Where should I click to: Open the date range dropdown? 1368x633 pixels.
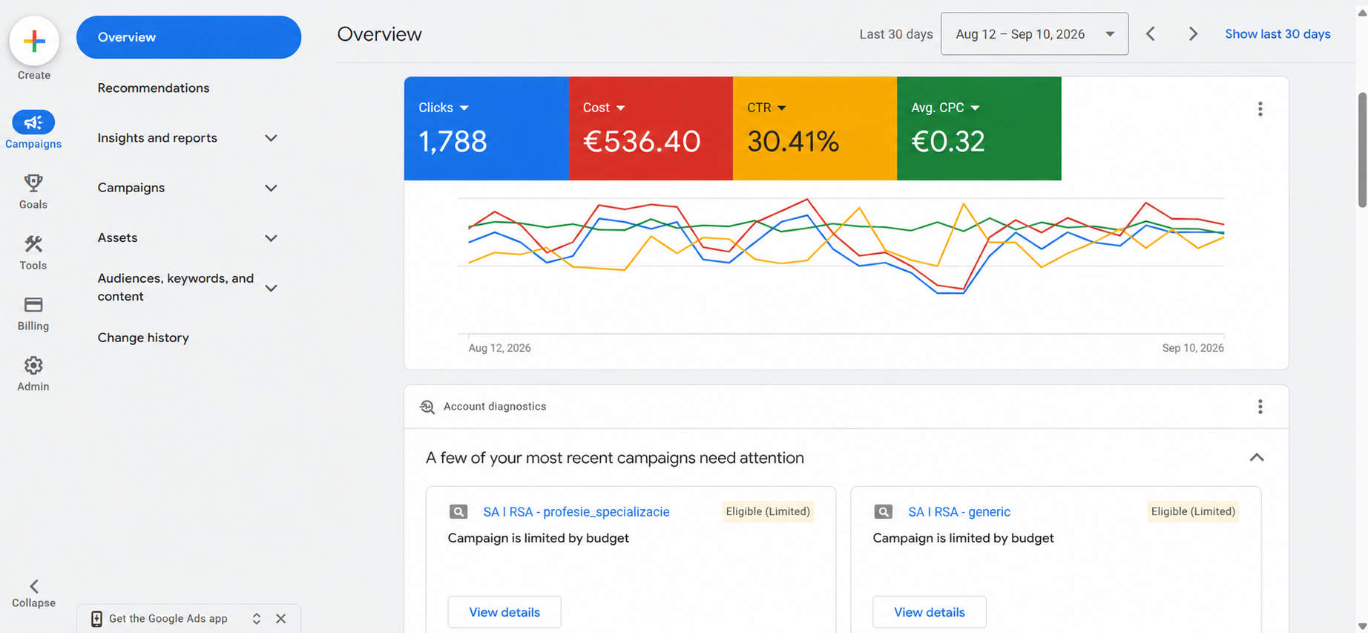1034,34
